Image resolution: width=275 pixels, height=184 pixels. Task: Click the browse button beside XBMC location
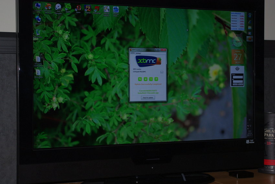pyautogui.click(x=162, y=72)
